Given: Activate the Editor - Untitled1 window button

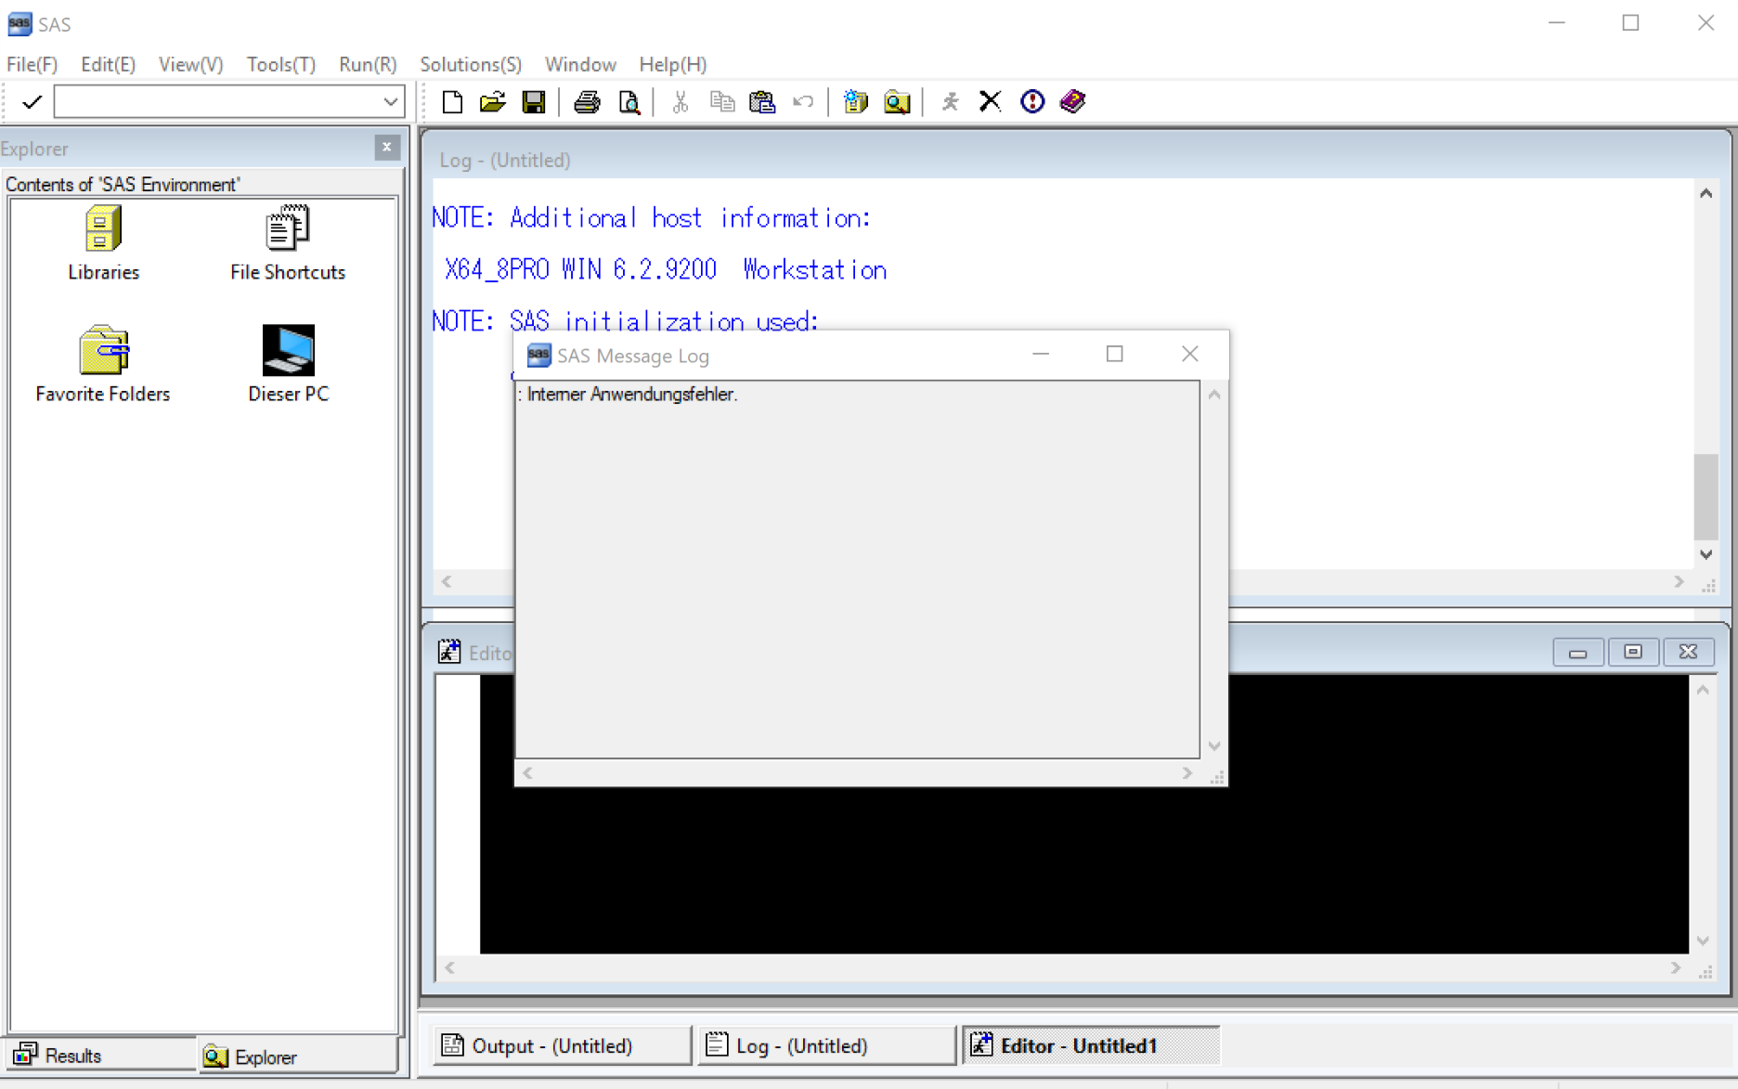Looking at the screenshot, I should pyautogui.click(x=1091, y=1046).
